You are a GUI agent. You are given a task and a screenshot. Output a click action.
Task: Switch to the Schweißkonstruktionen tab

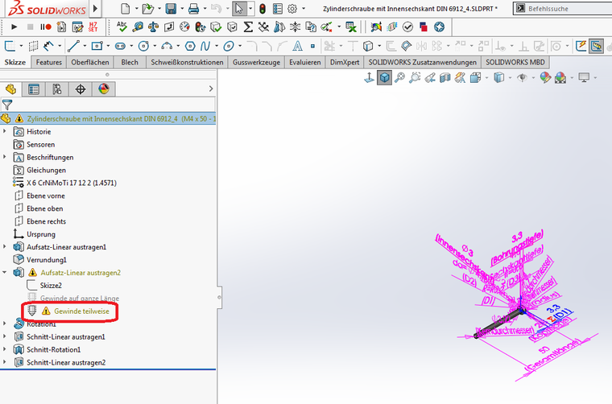point(187,62)
